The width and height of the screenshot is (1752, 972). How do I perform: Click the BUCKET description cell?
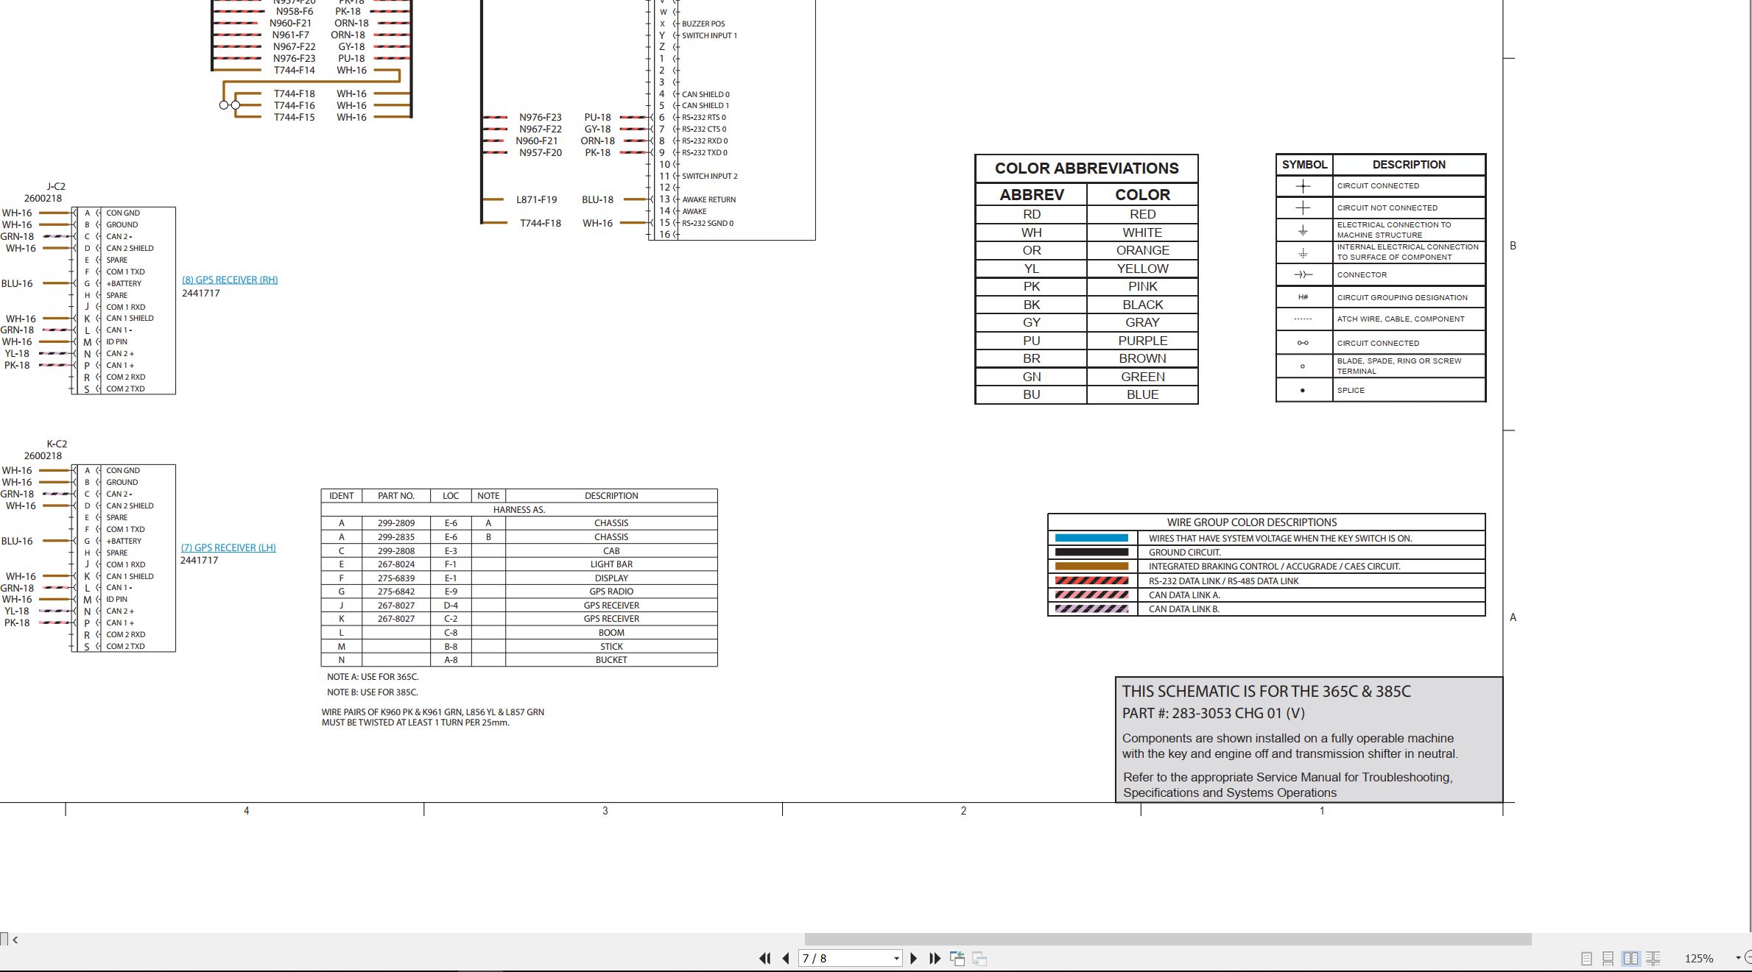coord(611,660)
